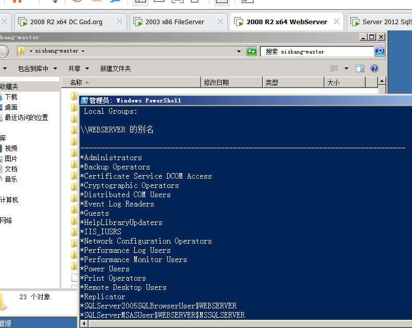Open the 共享 menu in Explorer toolbar
Screen dimensions: 412x328
click(78, 68)
